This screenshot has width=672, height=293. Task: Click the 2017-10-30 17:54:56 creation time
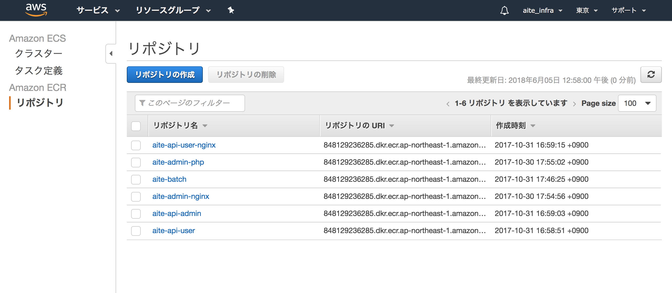[x=541, y=196]
